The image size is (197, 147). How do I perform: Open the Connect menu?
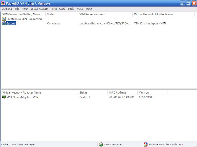[7, 9]
